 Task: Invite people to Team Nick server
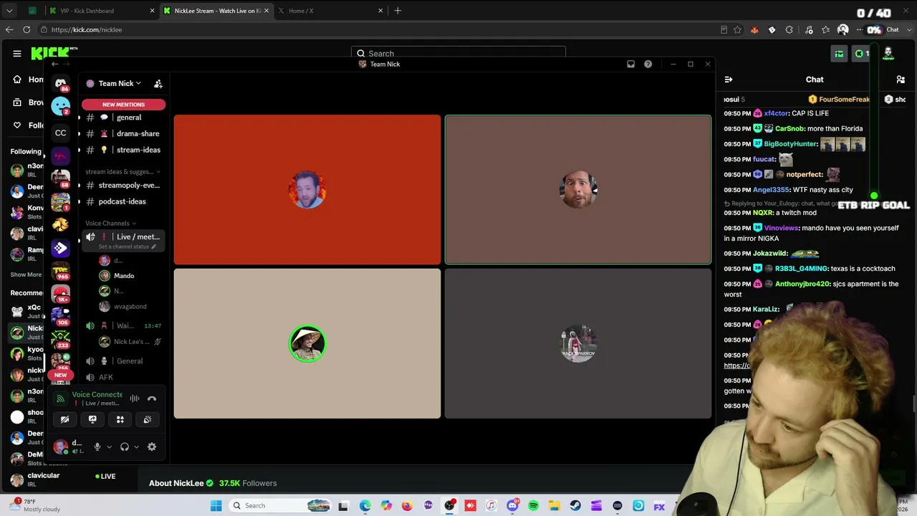coord(158,84)
